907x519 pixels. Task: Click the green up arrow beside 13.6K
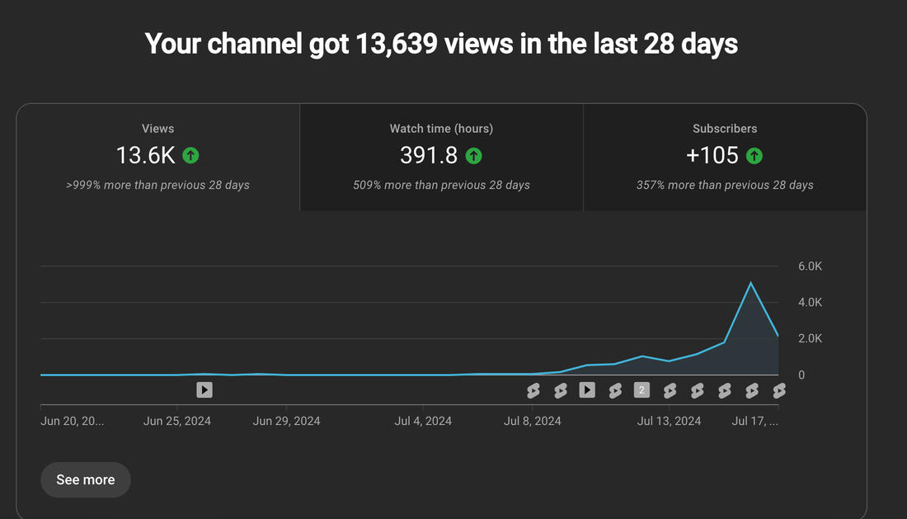(190, 155)
